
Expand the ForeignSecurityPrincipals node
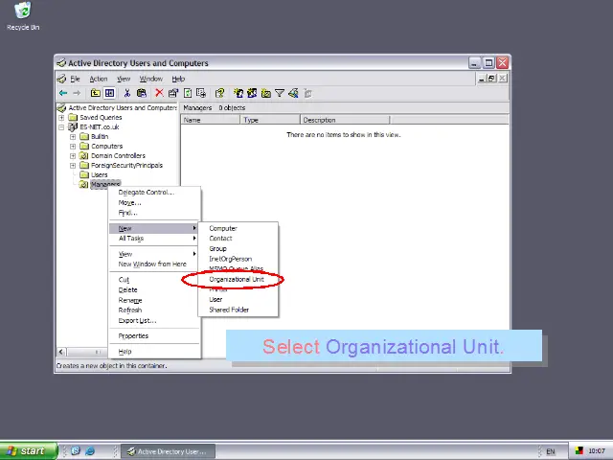[x=73, y=166]
